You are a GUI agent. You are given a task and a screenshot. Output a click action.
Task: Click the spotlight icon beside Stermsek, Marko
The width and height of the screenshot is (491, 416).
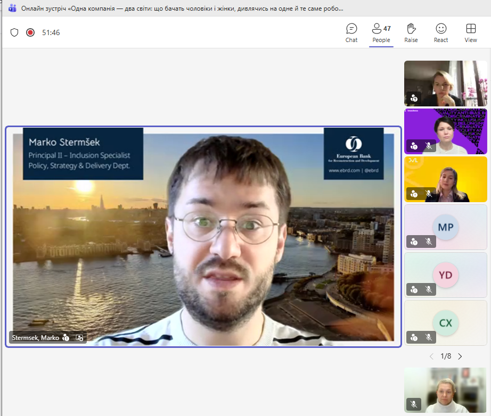[79, 337]
